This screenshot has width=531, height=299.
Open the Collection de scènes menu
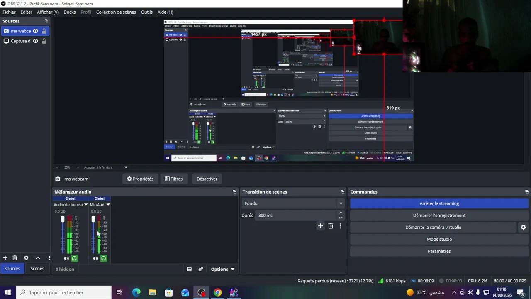point(116,12)
